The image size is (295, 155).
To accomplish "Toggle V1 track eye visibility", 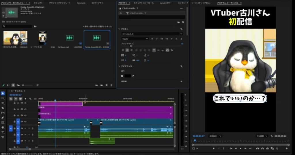I will click(x=25, y=122).
